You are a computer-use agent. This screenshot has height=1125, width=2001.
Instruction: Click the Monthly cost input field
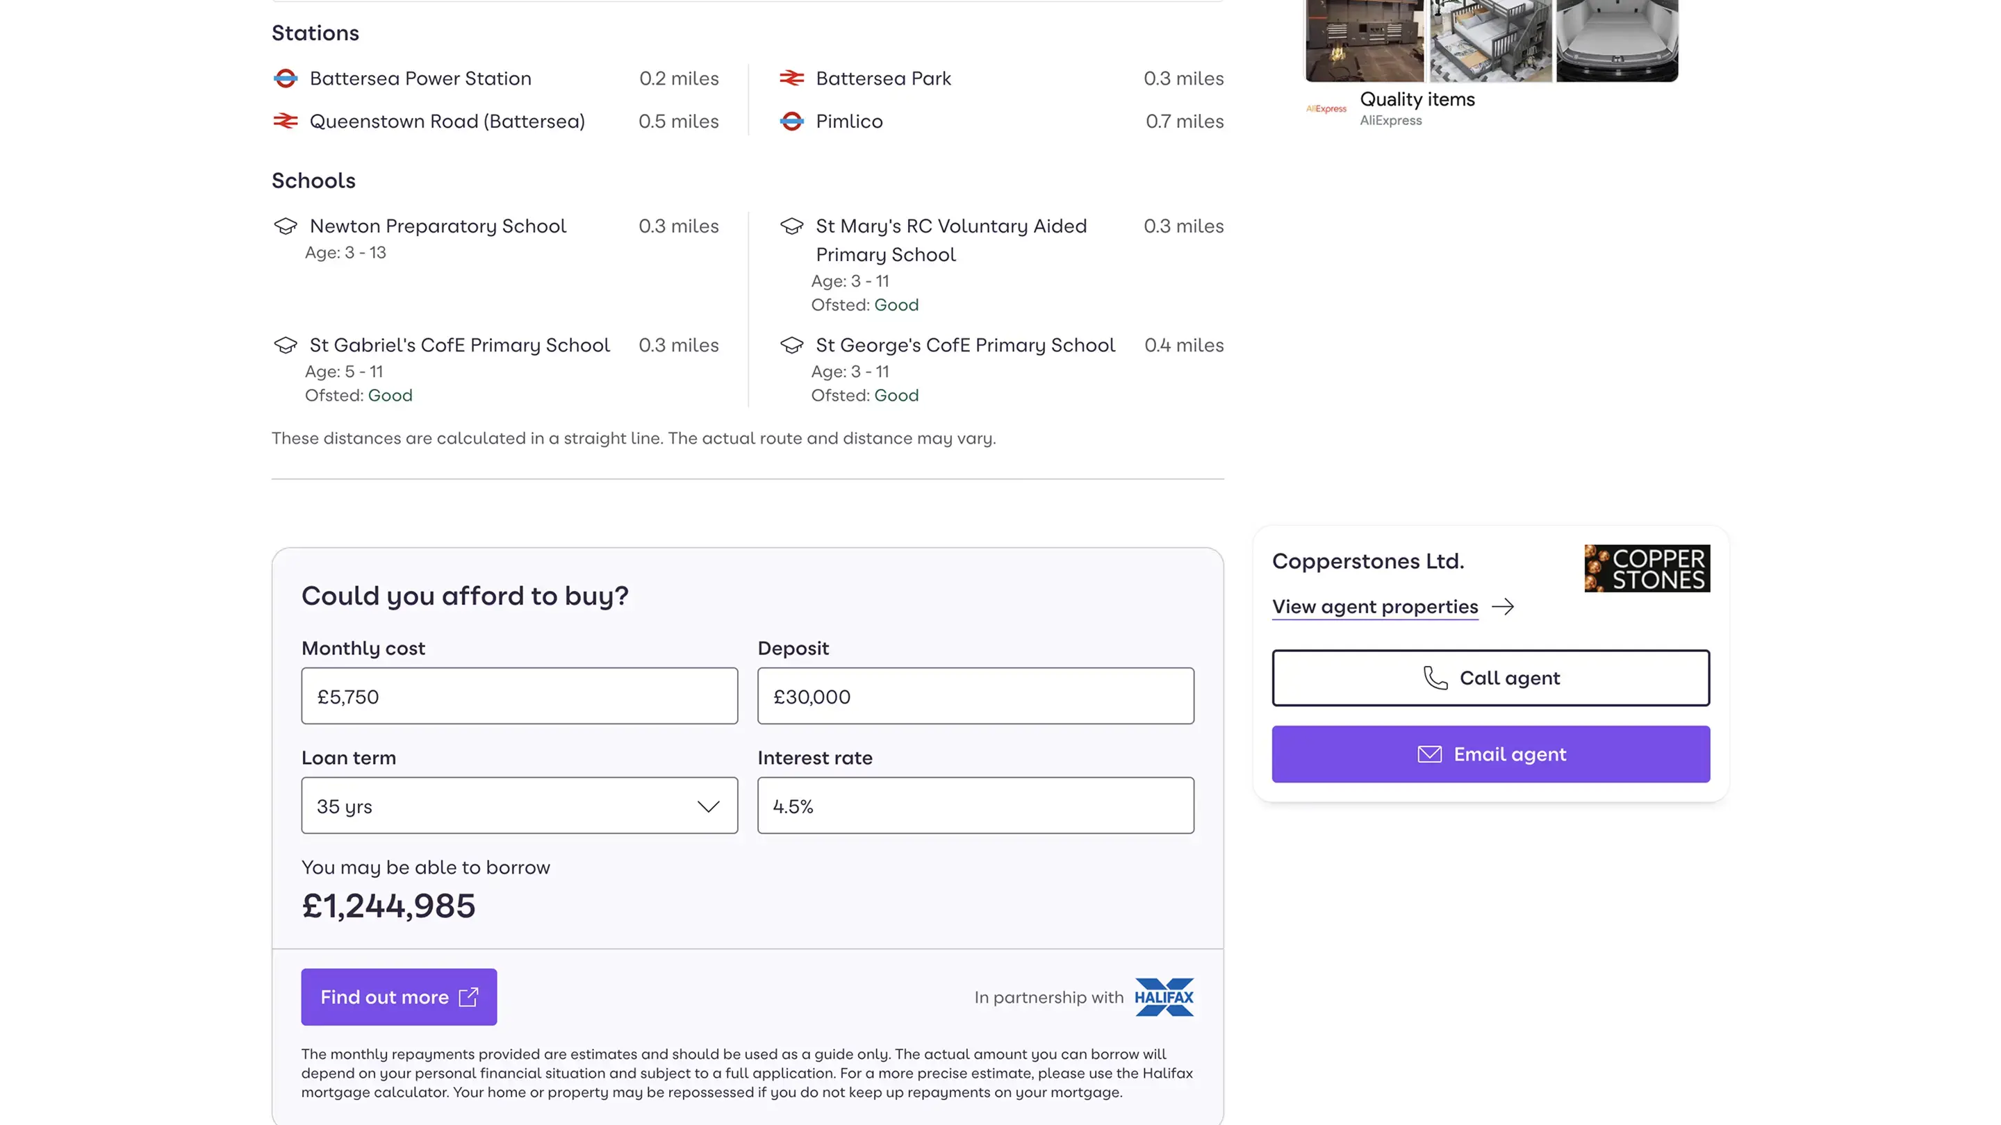pyautogui.click(x=519, y=697)
